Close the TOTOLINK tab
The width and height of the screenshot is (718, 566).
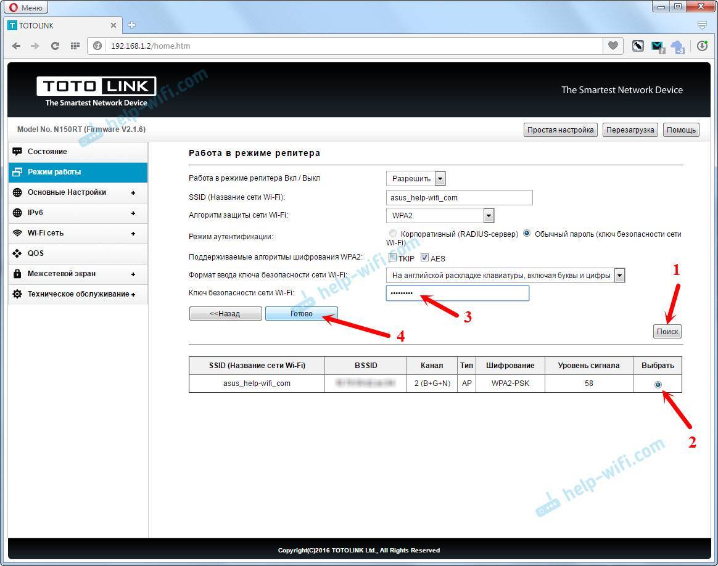[113, 25]
